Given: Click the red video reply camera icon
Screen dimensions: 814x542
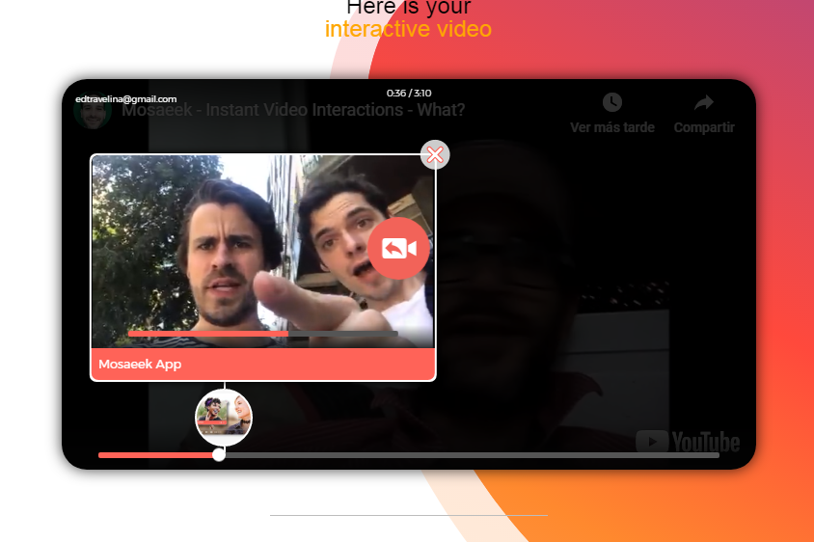Looking at the screenshot, I should tap(398, 249).
